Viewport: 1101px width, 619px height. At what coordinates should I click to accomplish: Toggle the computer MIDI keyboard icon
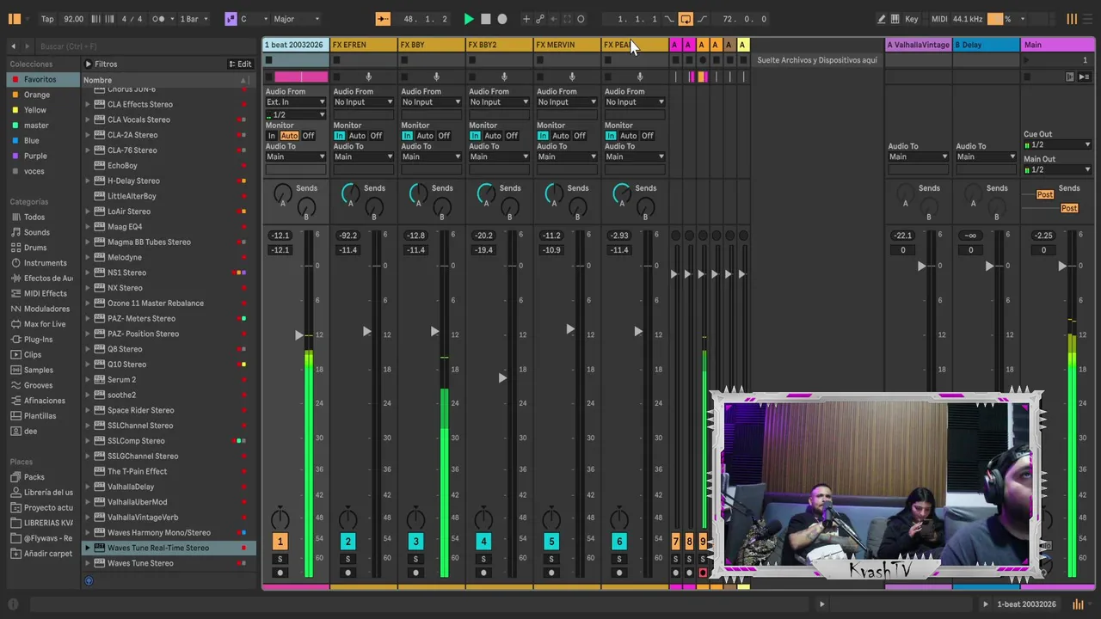click(x=895, y=19)
